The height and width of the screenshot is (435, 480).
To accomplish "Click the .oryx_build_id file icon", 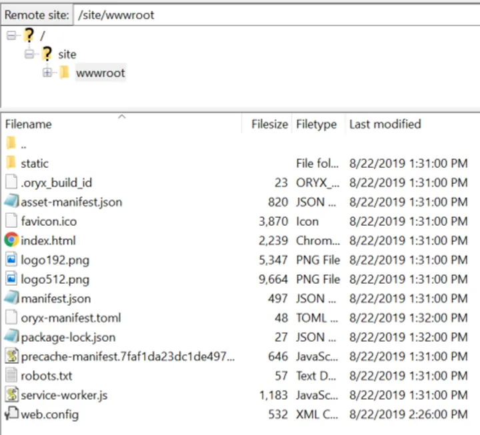I will pyautogui.click(x=11, y=182).
